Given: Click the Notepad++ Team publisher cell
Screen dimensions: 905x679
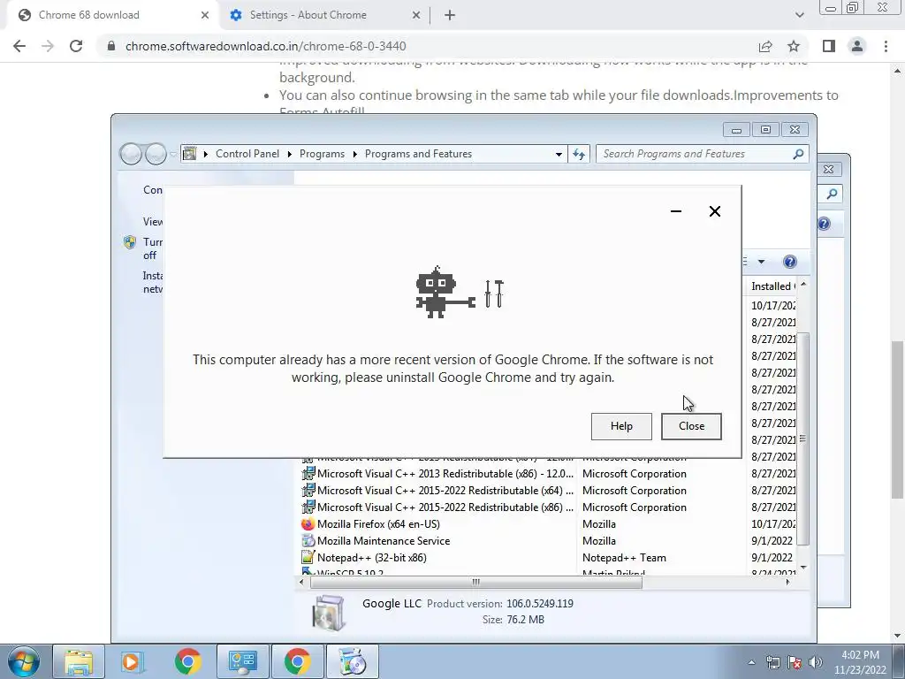Looking at the screenshot, I should point(624,558).
